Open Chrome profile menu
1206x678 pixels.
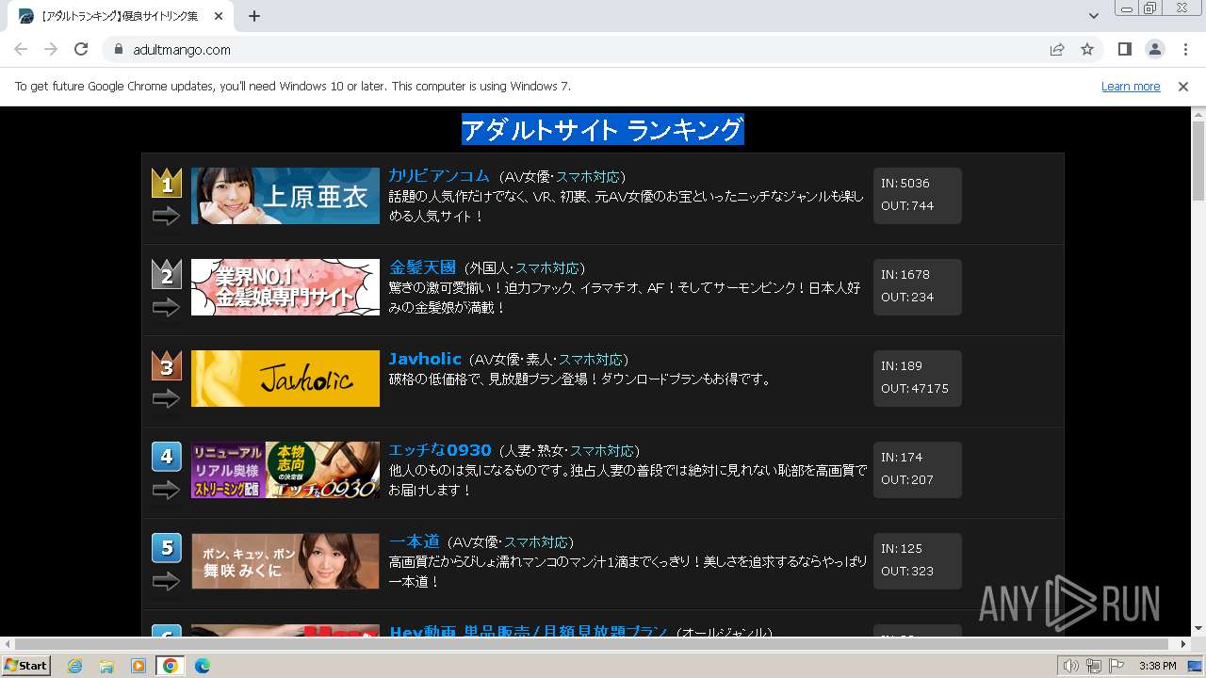coord(1154,49)
